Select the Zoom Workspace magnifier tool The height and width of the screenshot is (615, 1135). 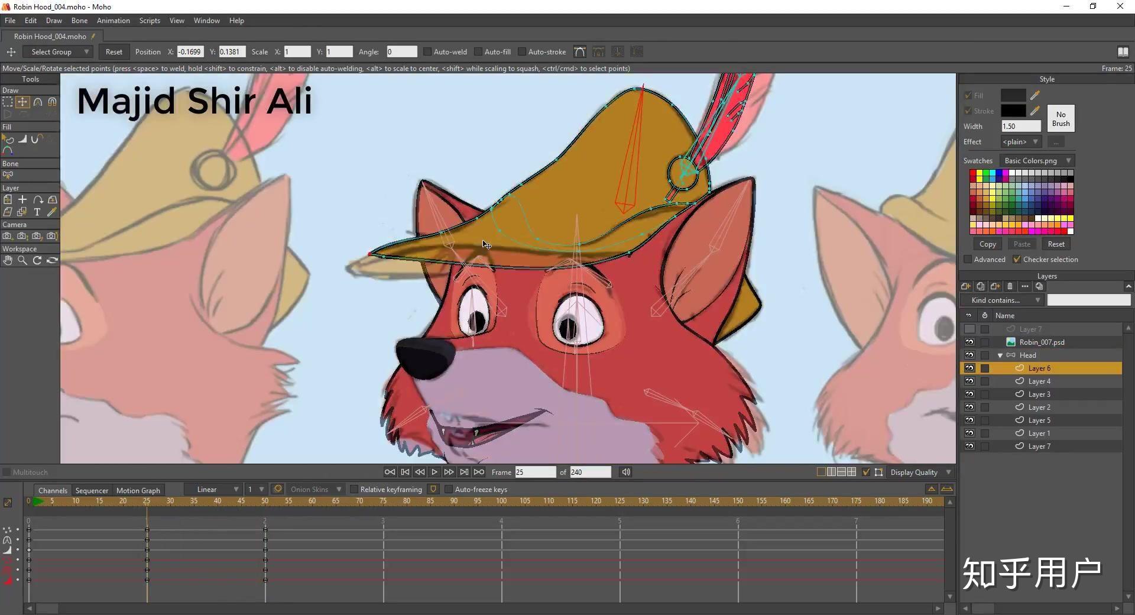[22, 260]
